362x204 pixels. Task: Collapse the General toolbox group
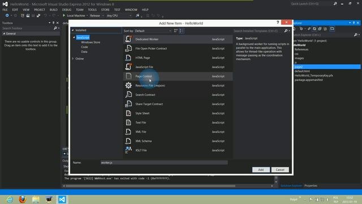coord(4,33)
